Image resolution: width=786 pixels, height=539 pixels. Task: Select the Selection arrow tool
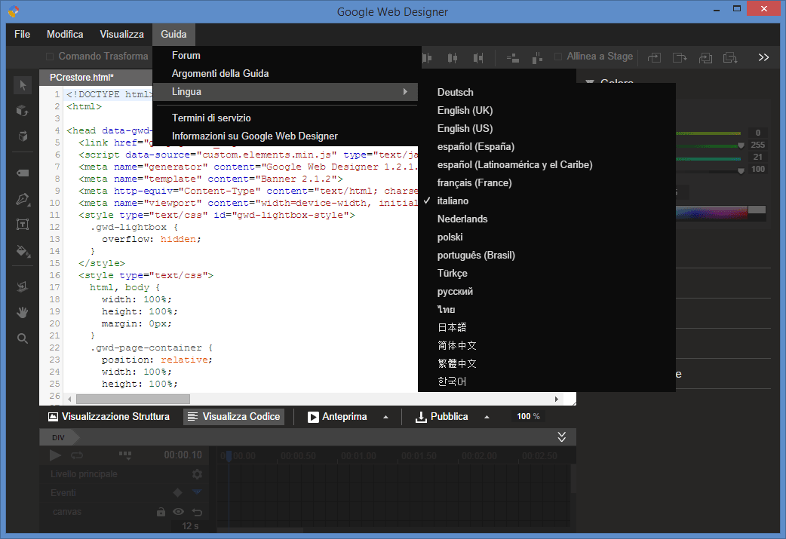pyautogui.click(x=23, y=84)
